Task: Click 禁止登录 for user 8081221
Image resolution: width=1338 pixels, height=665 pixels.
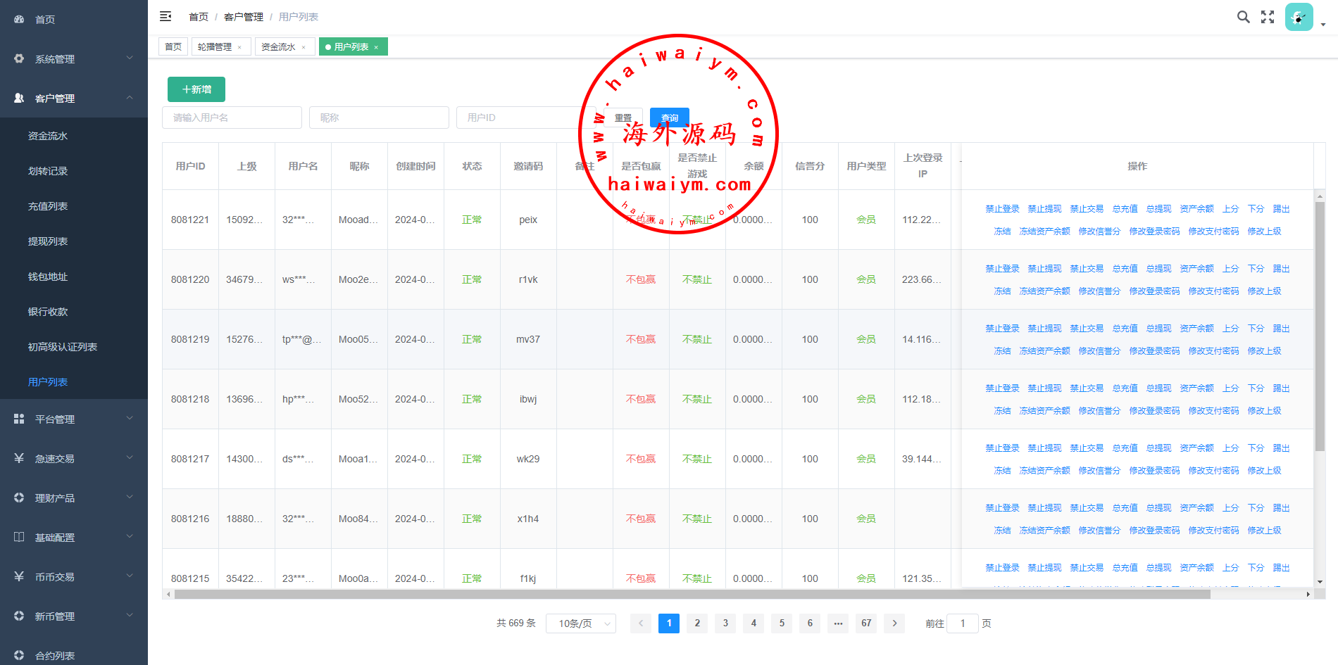Action: click(1002, 209)
